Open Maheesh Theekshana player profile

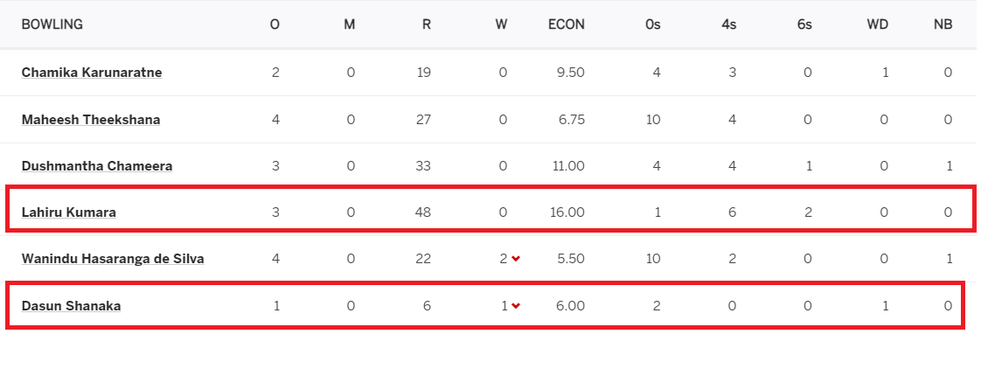click(x=91, y=120)
